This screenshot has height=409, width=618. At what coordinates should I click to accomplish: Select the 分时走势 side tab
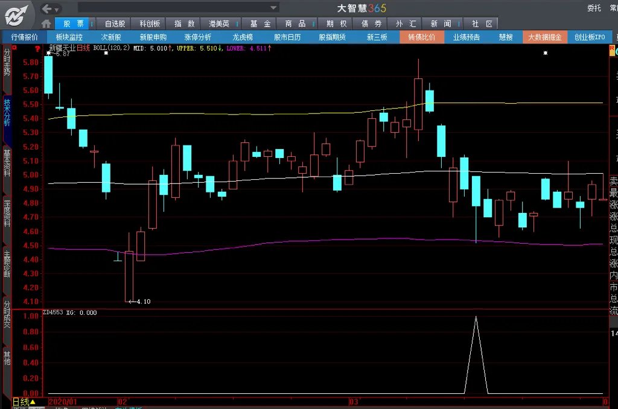click(x=7, y=63)
